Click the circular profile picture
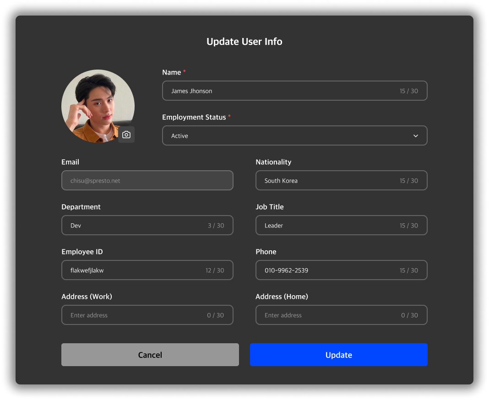 point(98,106)
